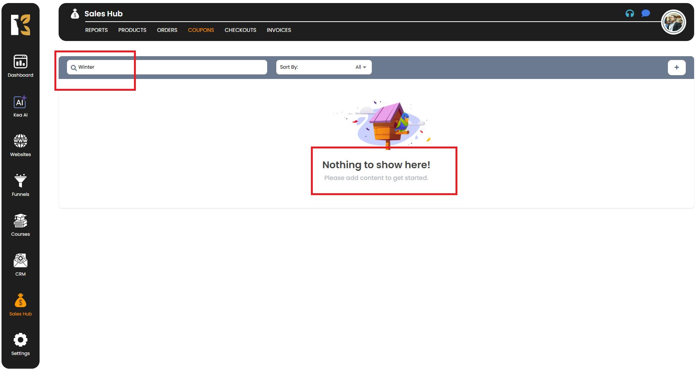Click the headphones support icon
The width and height of the screenshot is (696, 369).
click(x=630, y=14)
